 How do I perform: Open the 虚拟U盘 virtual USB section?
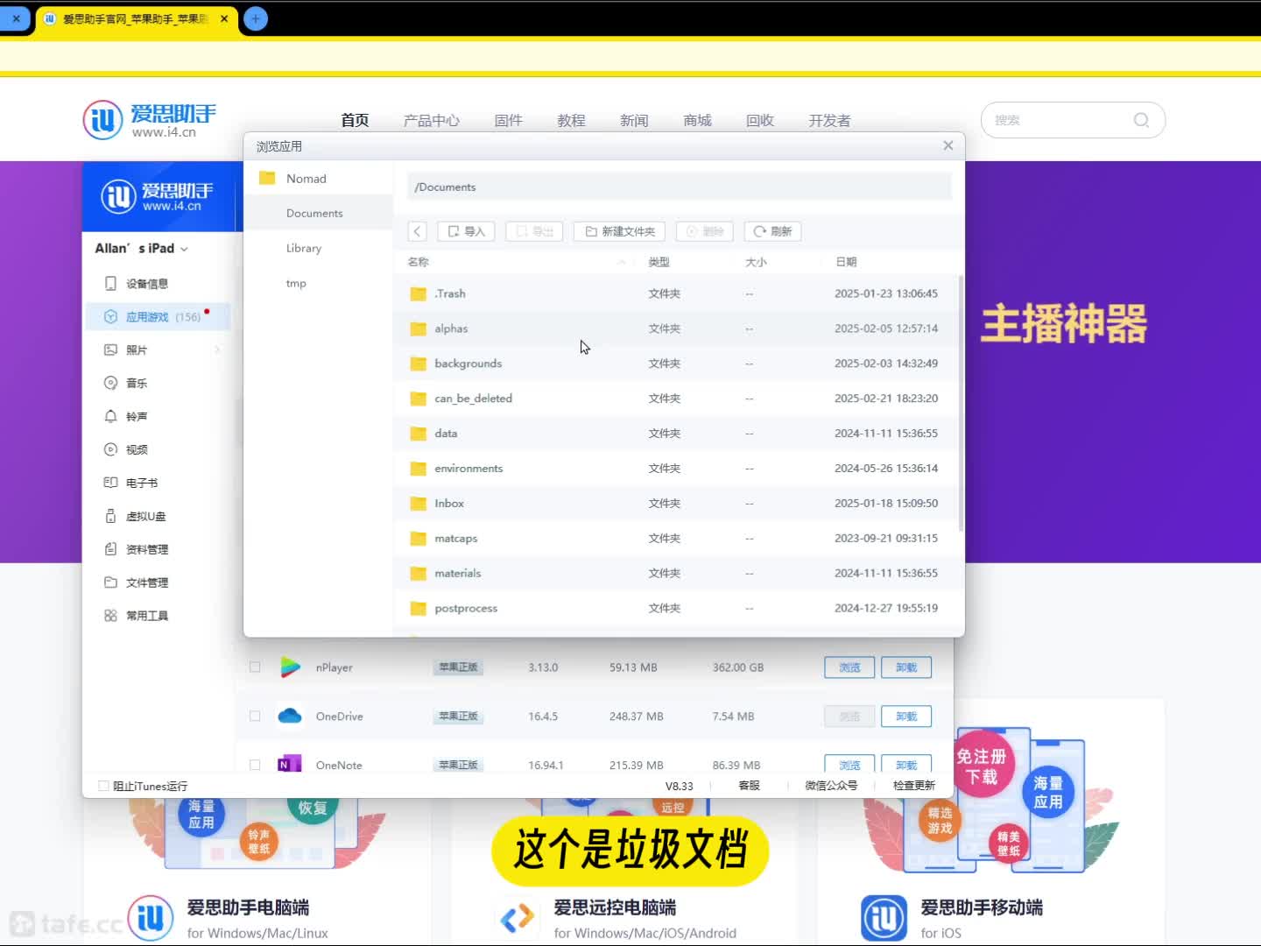146,516
